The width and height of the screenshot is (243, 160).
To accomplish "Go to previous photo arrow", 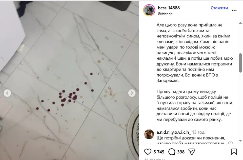I will click(7, 93).
